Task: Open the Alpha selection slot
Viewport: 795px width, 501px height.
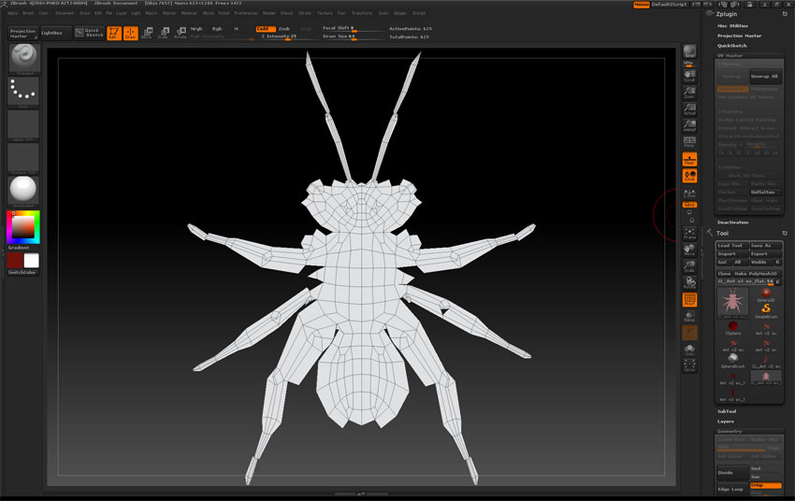Action: pyautogui.click(x=23, y=125)
